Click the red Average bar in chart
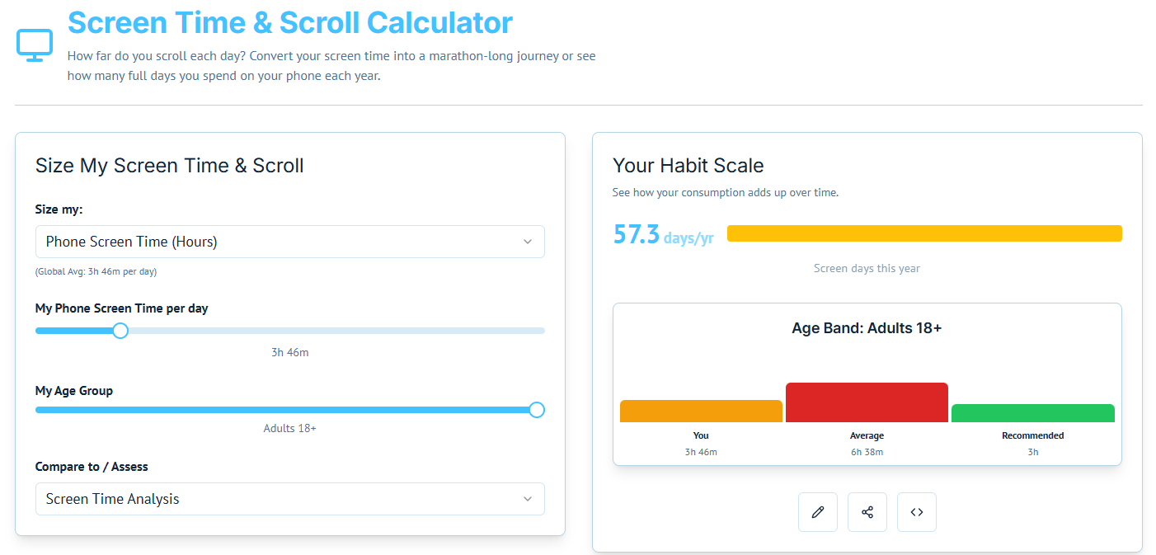 click(x=867, y=402)
